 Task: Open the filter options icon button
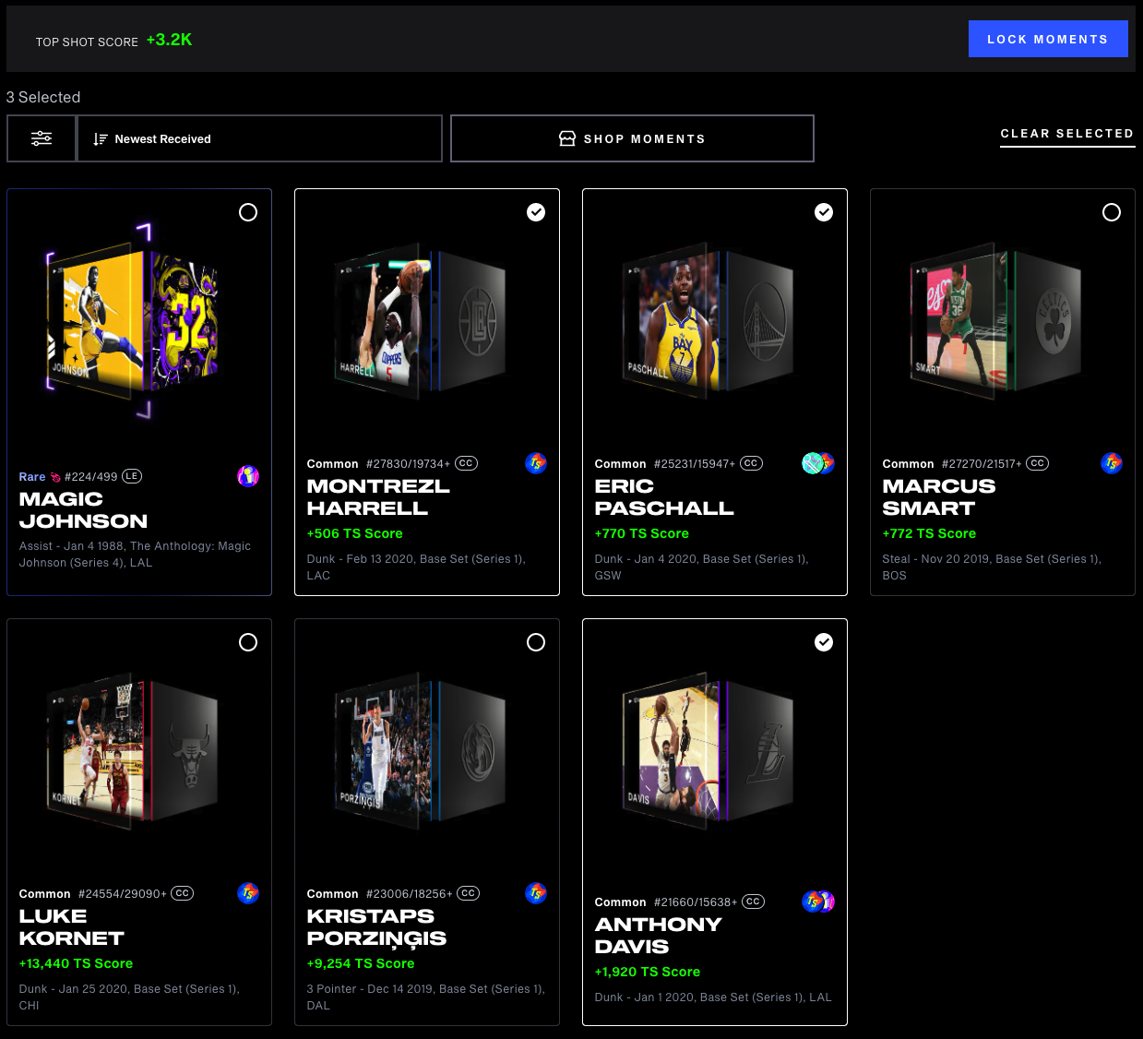click(x=42, y=138)
